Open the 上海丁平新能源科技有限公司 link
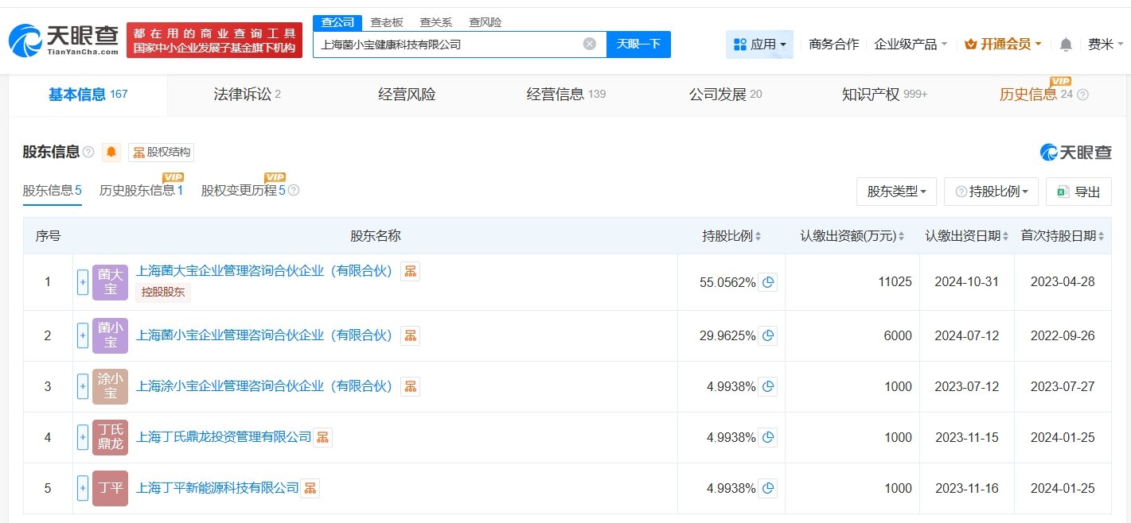The image size is (1131, 523). click(x=217, y=488)
